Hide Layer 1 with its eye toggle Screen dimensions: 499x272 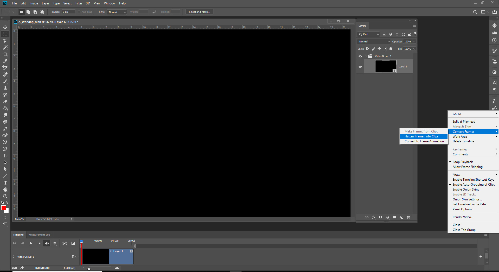[x=360, y=67]
